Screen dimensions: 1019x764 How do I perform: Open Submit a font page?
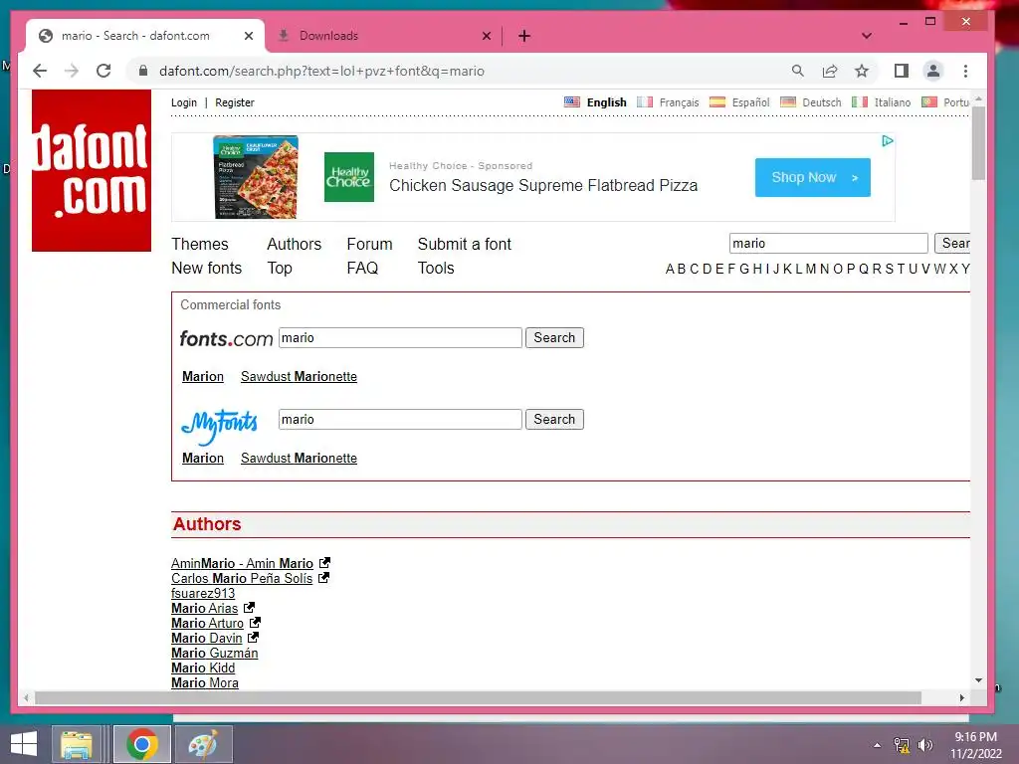464,245
